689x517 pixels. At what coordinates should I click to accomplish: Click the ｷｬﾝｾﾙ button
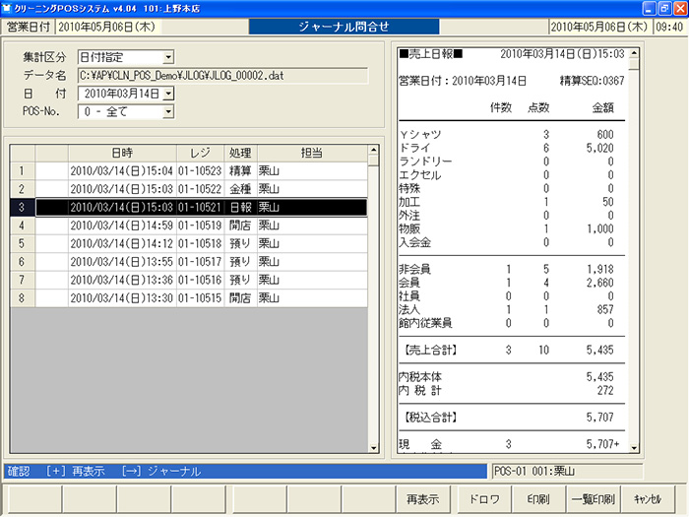coord(648,499)
